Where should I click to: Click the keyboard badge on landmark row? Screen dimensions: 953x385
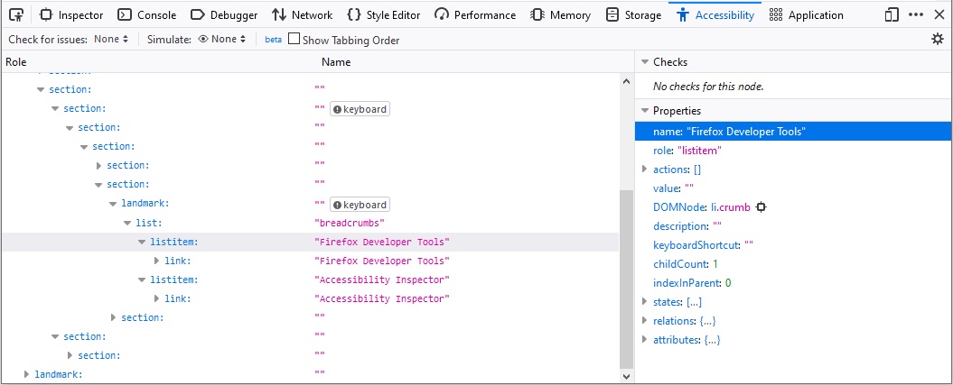click(360, 205)
